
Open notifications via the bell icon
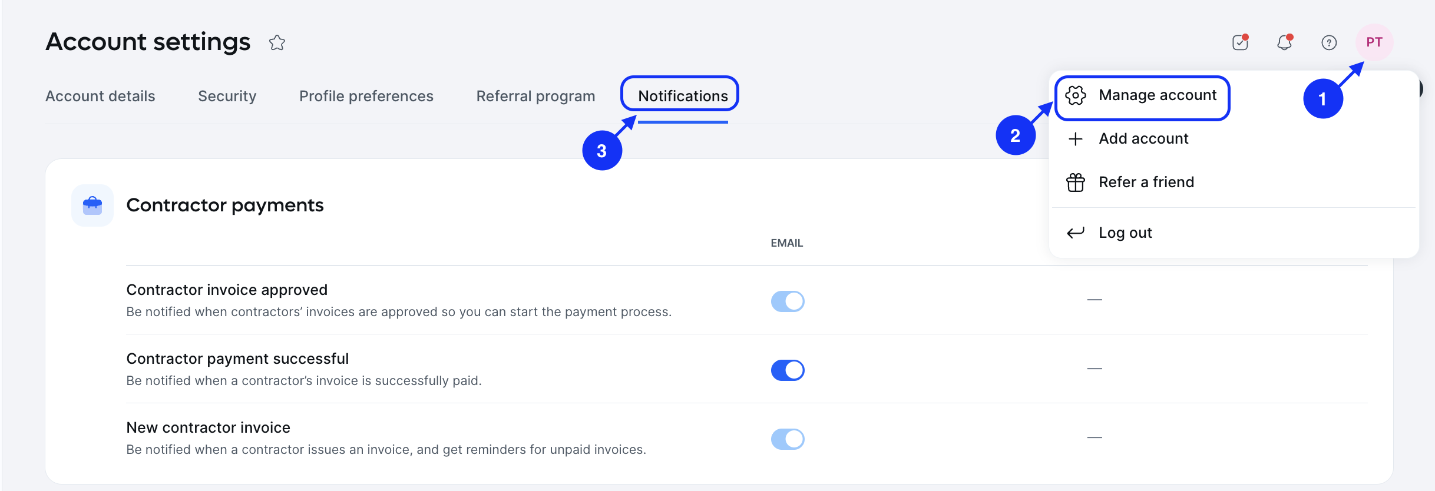[1284, 42]
